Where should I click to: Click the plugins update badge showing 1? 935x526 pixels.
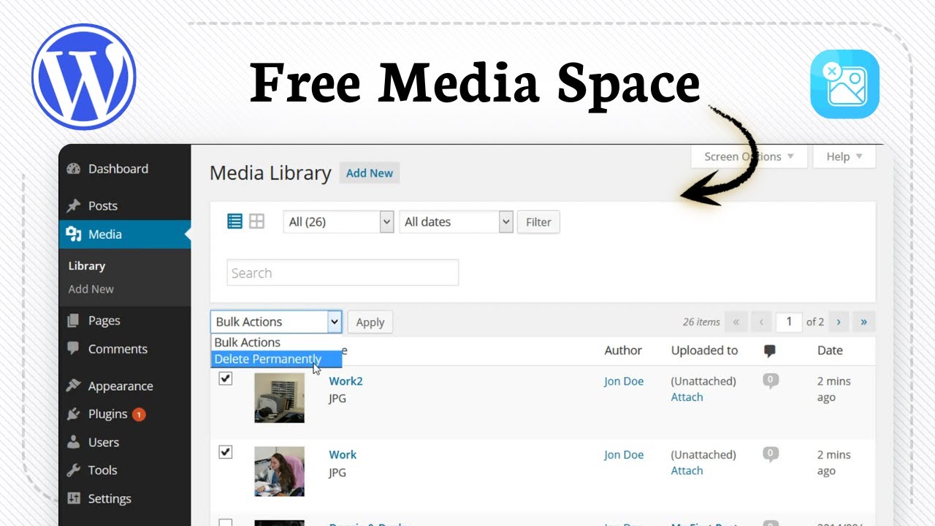139,414
